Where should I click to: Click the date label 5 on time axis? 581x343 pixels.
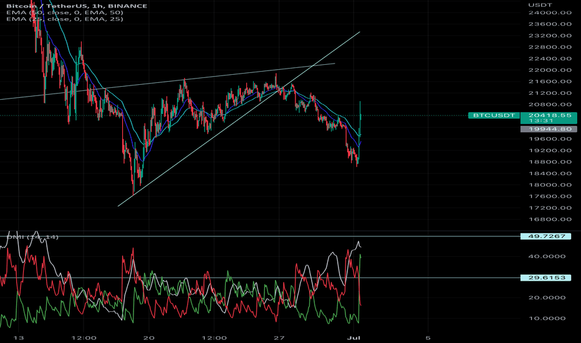[x=428, y=338]
